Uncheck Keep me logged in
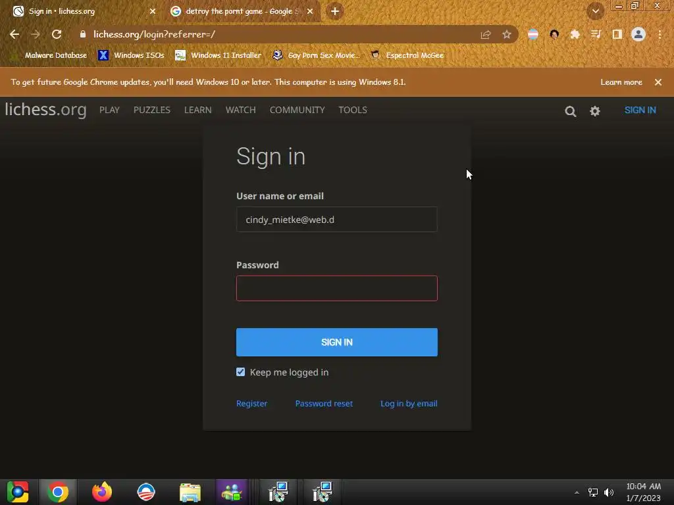The width and height of the screenshot is (674, 505). [x=241, y=372]
